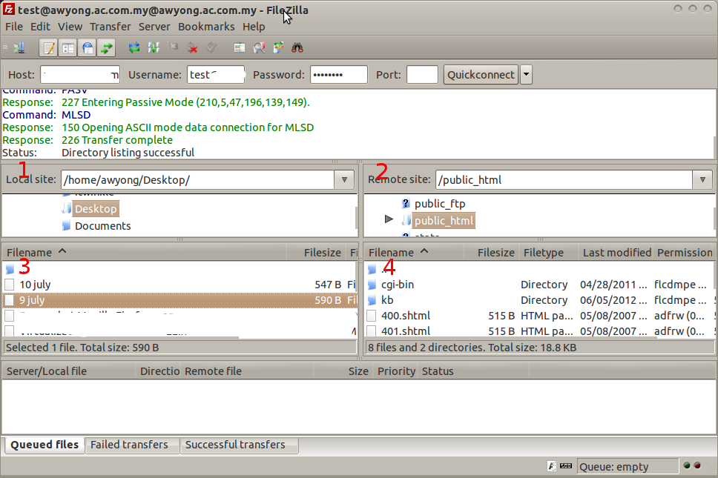Sort local list by Filename header
Screen dimensions: 718x478
[144, 252]
